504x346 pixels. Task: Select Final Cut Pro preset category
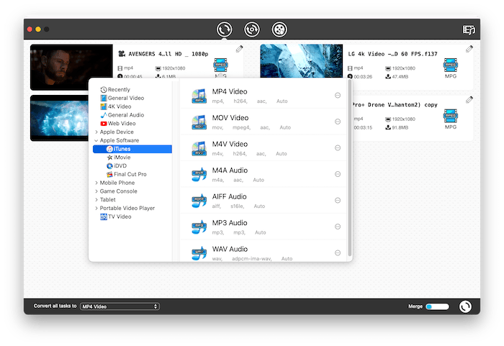coord(130,174)
